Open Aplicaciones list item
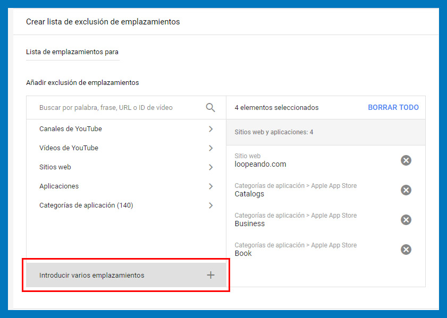Viewport: 447px width, 318px height. pos(126,186)
